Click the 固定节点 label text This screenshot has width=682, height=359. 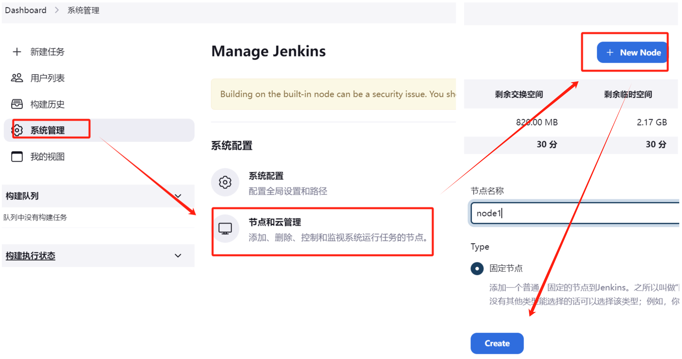point(506,268)
